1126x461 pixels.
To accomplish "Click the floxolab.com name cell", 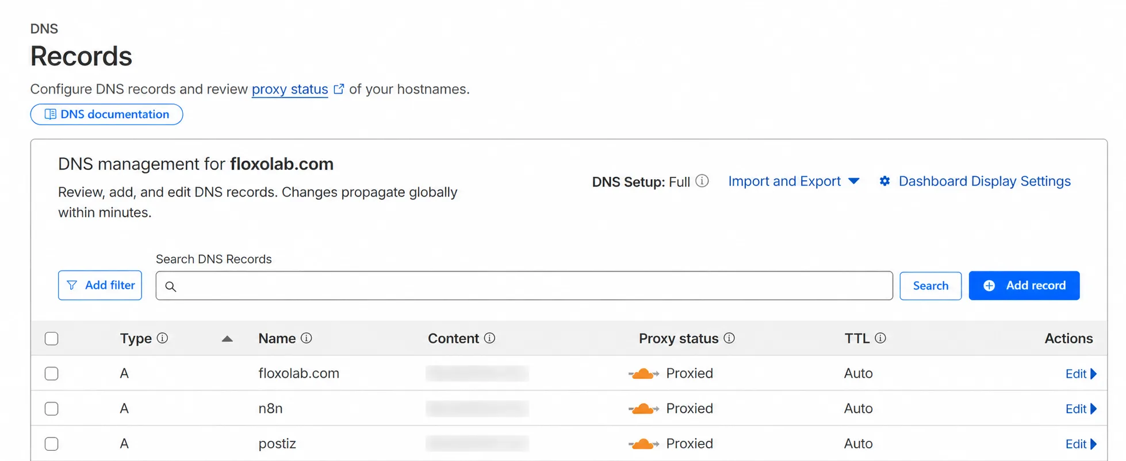I will click(299, 373).
